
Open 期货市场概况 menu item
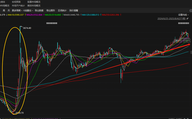pyautogui.click(x=34, y=6)
